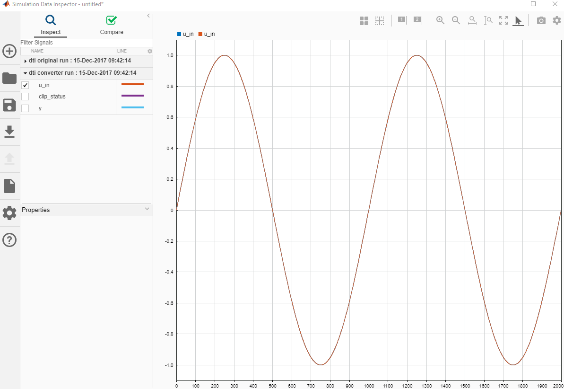Click the New session plus icon
Image resolution: width=564 pixels, height=389 pixels.
9,51
